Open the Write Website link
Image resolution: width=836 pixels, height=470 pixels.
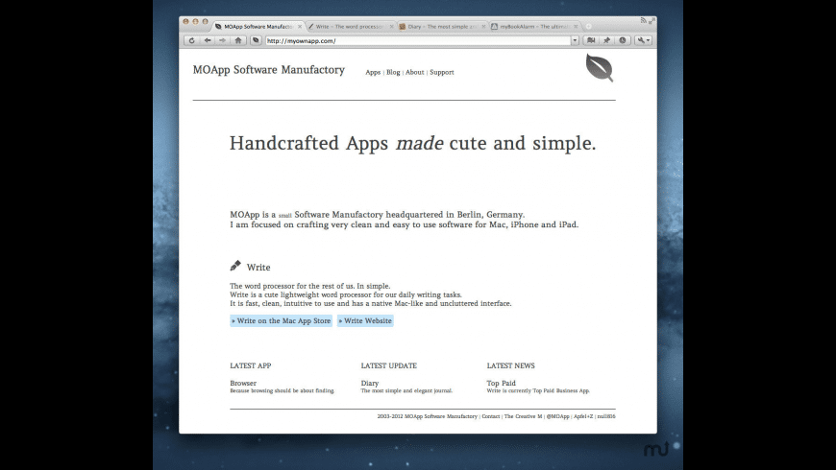coord(365,321)
